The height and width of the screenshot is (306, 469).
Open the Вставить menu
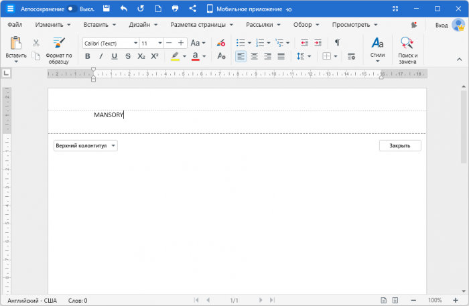click(96, 25)
